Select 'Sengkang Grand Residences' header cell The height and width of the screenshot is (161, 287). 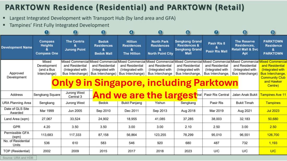pyautogui.click(x=188, y=47)
